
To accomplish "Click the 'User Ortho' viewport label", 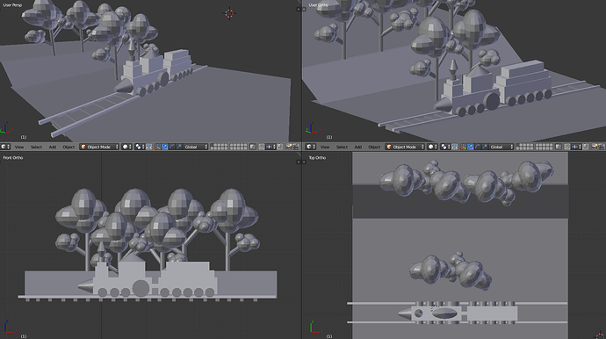I will tap(319, 5).
